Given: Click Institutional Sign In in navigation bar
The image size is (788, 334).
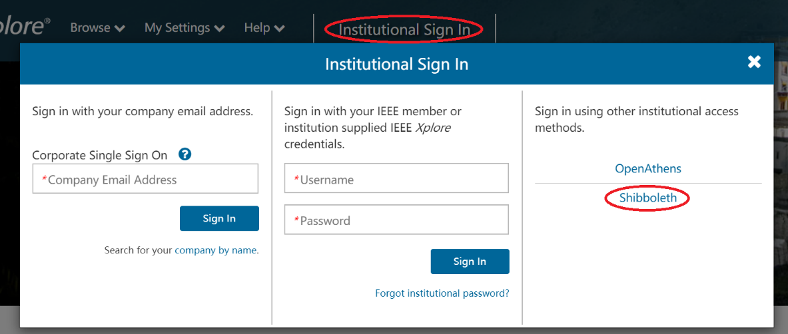Looking at the screenshot, I should click(404, 30).
